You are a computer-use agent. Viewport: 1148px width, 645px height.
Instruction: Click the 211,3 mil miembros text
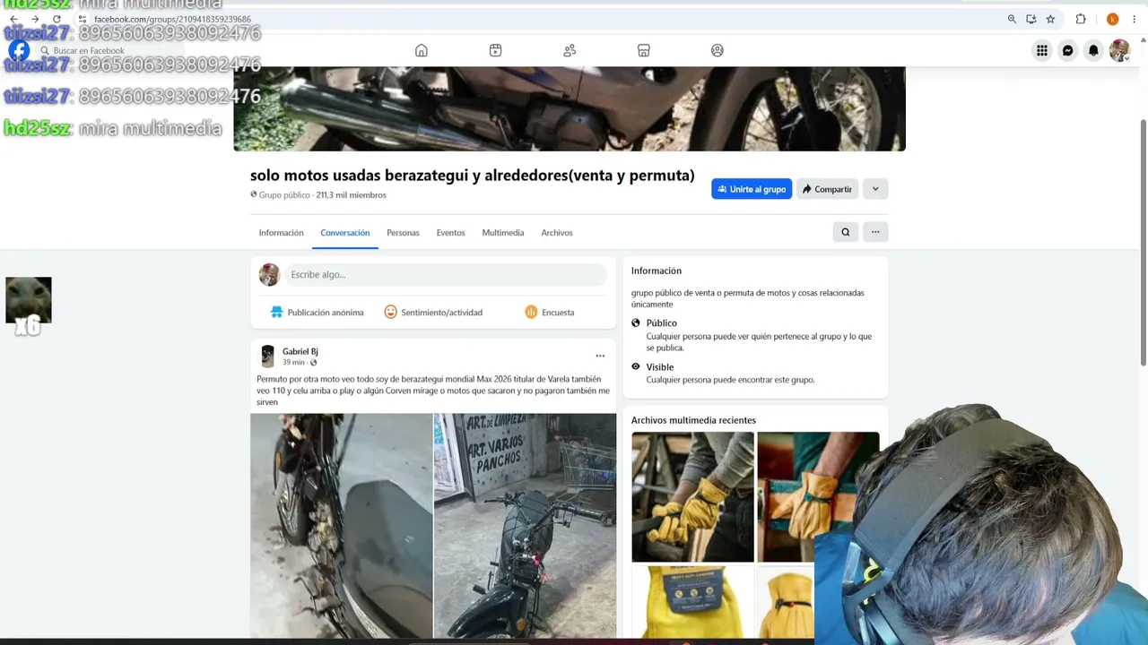pos(351,195)
